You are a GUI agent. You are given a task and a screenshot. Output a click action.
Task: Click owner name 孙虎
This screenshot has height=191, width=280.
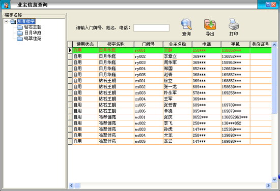pyautogui.click(x=168, y=129)
